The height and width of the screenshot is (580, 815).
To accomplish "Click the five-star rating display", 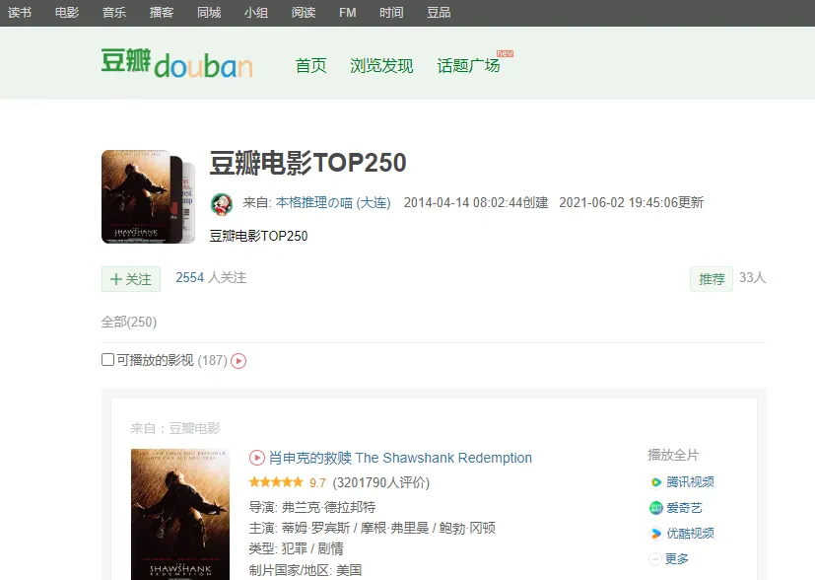I will tap(276, 482).
